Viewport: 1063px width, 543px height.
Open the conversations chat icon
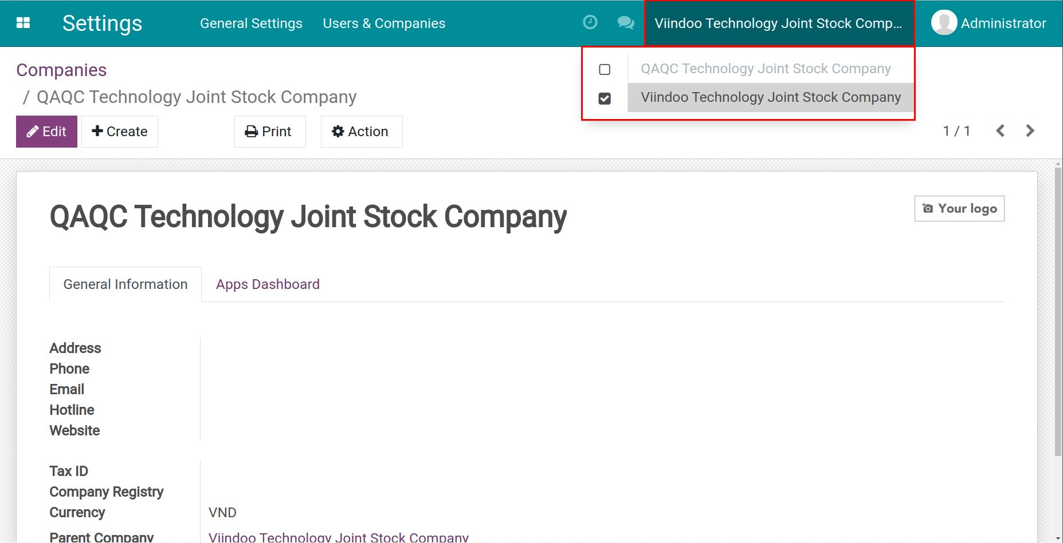tap(626, 23)
